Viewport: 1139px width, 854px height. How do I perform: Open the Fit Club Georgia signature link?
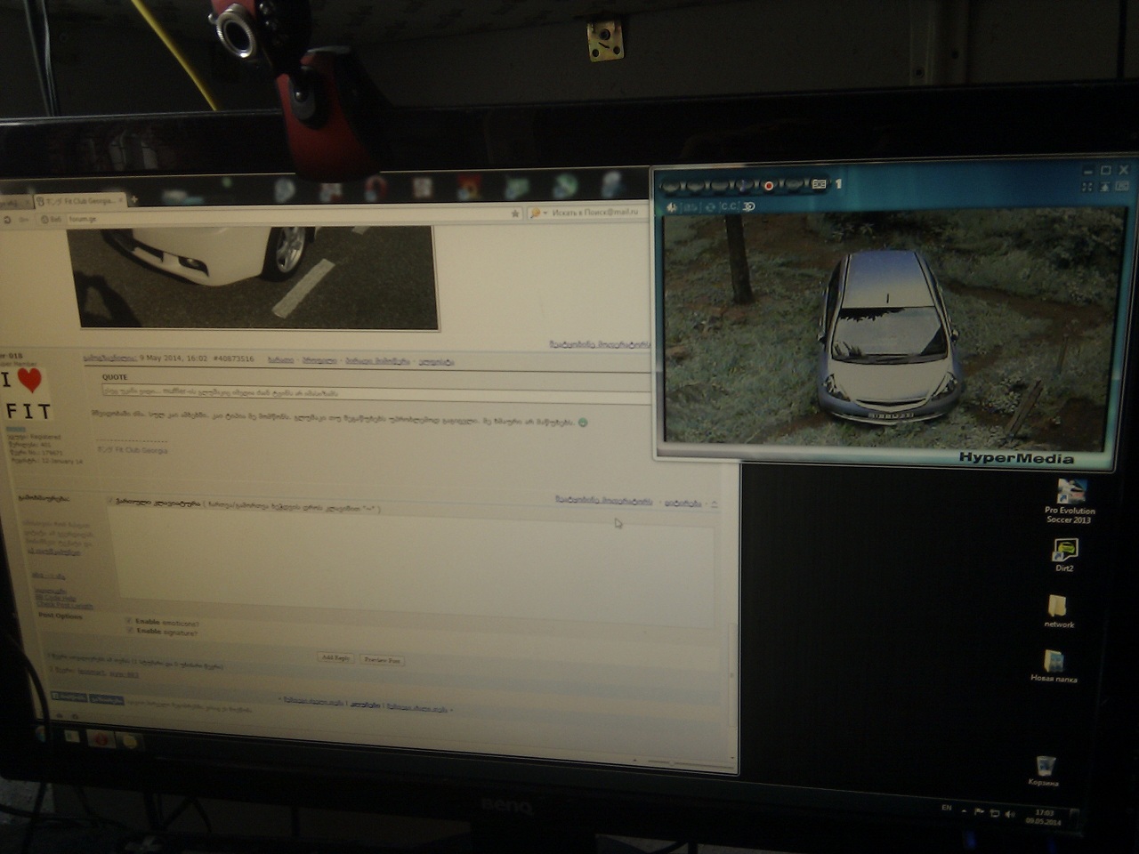tap(132, 450)
